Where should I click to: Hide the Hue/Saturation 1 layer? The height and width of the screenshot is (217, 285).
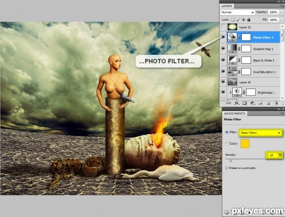click(223, 71)
